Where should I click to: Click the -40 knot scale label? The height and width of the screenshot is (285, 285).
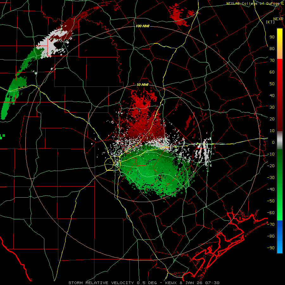(x=271, y=189)
